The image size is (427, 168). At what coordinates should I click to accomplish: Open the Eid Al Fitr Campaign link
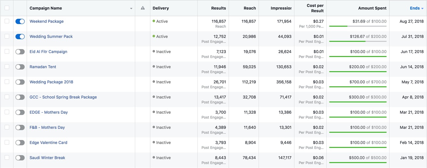[48, 52]
